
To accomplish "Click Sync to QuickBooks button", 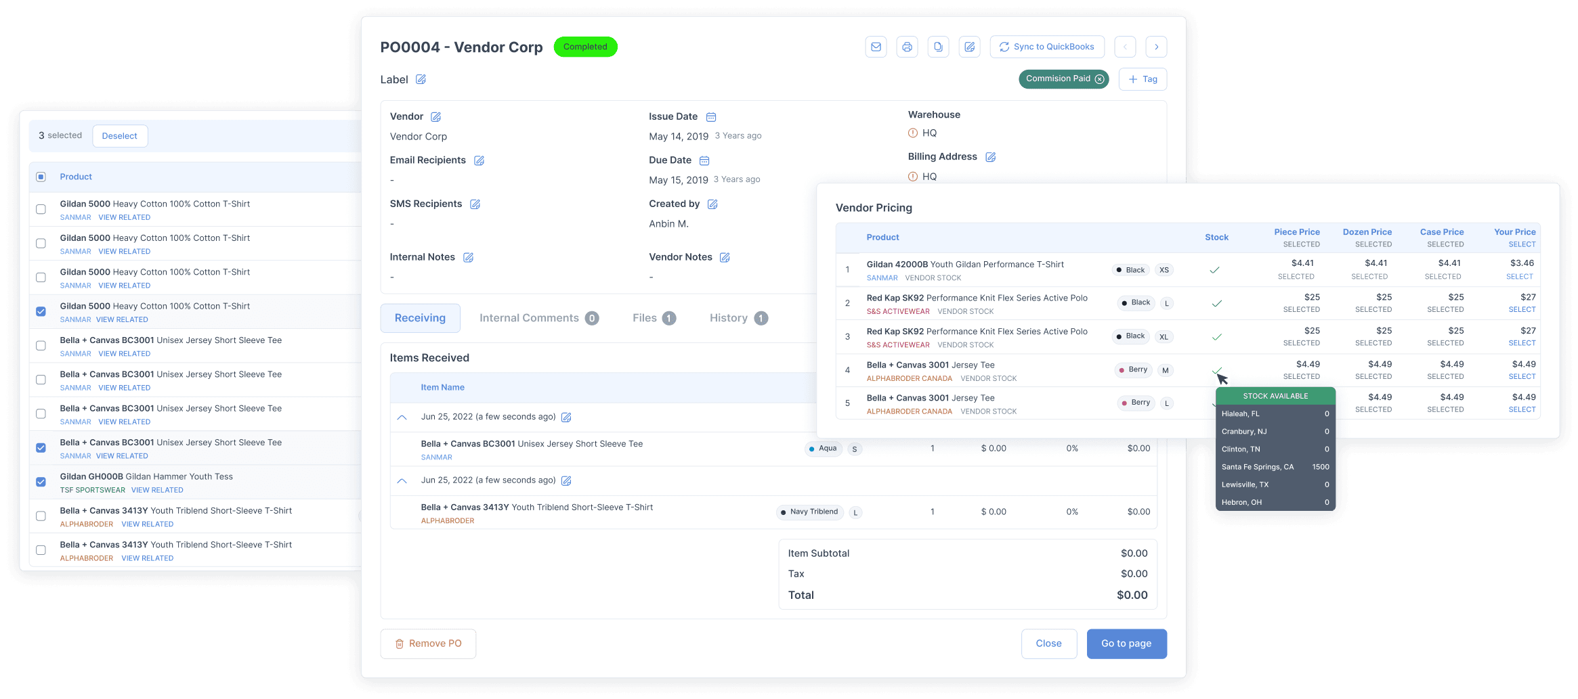I will tap(1047, 47).
